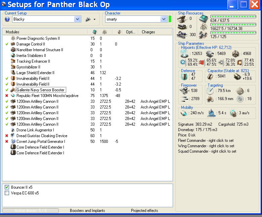262x217 pixels.
Task: Expand the small arrow next to the ship icon
Action: click(x=95, y=20)
